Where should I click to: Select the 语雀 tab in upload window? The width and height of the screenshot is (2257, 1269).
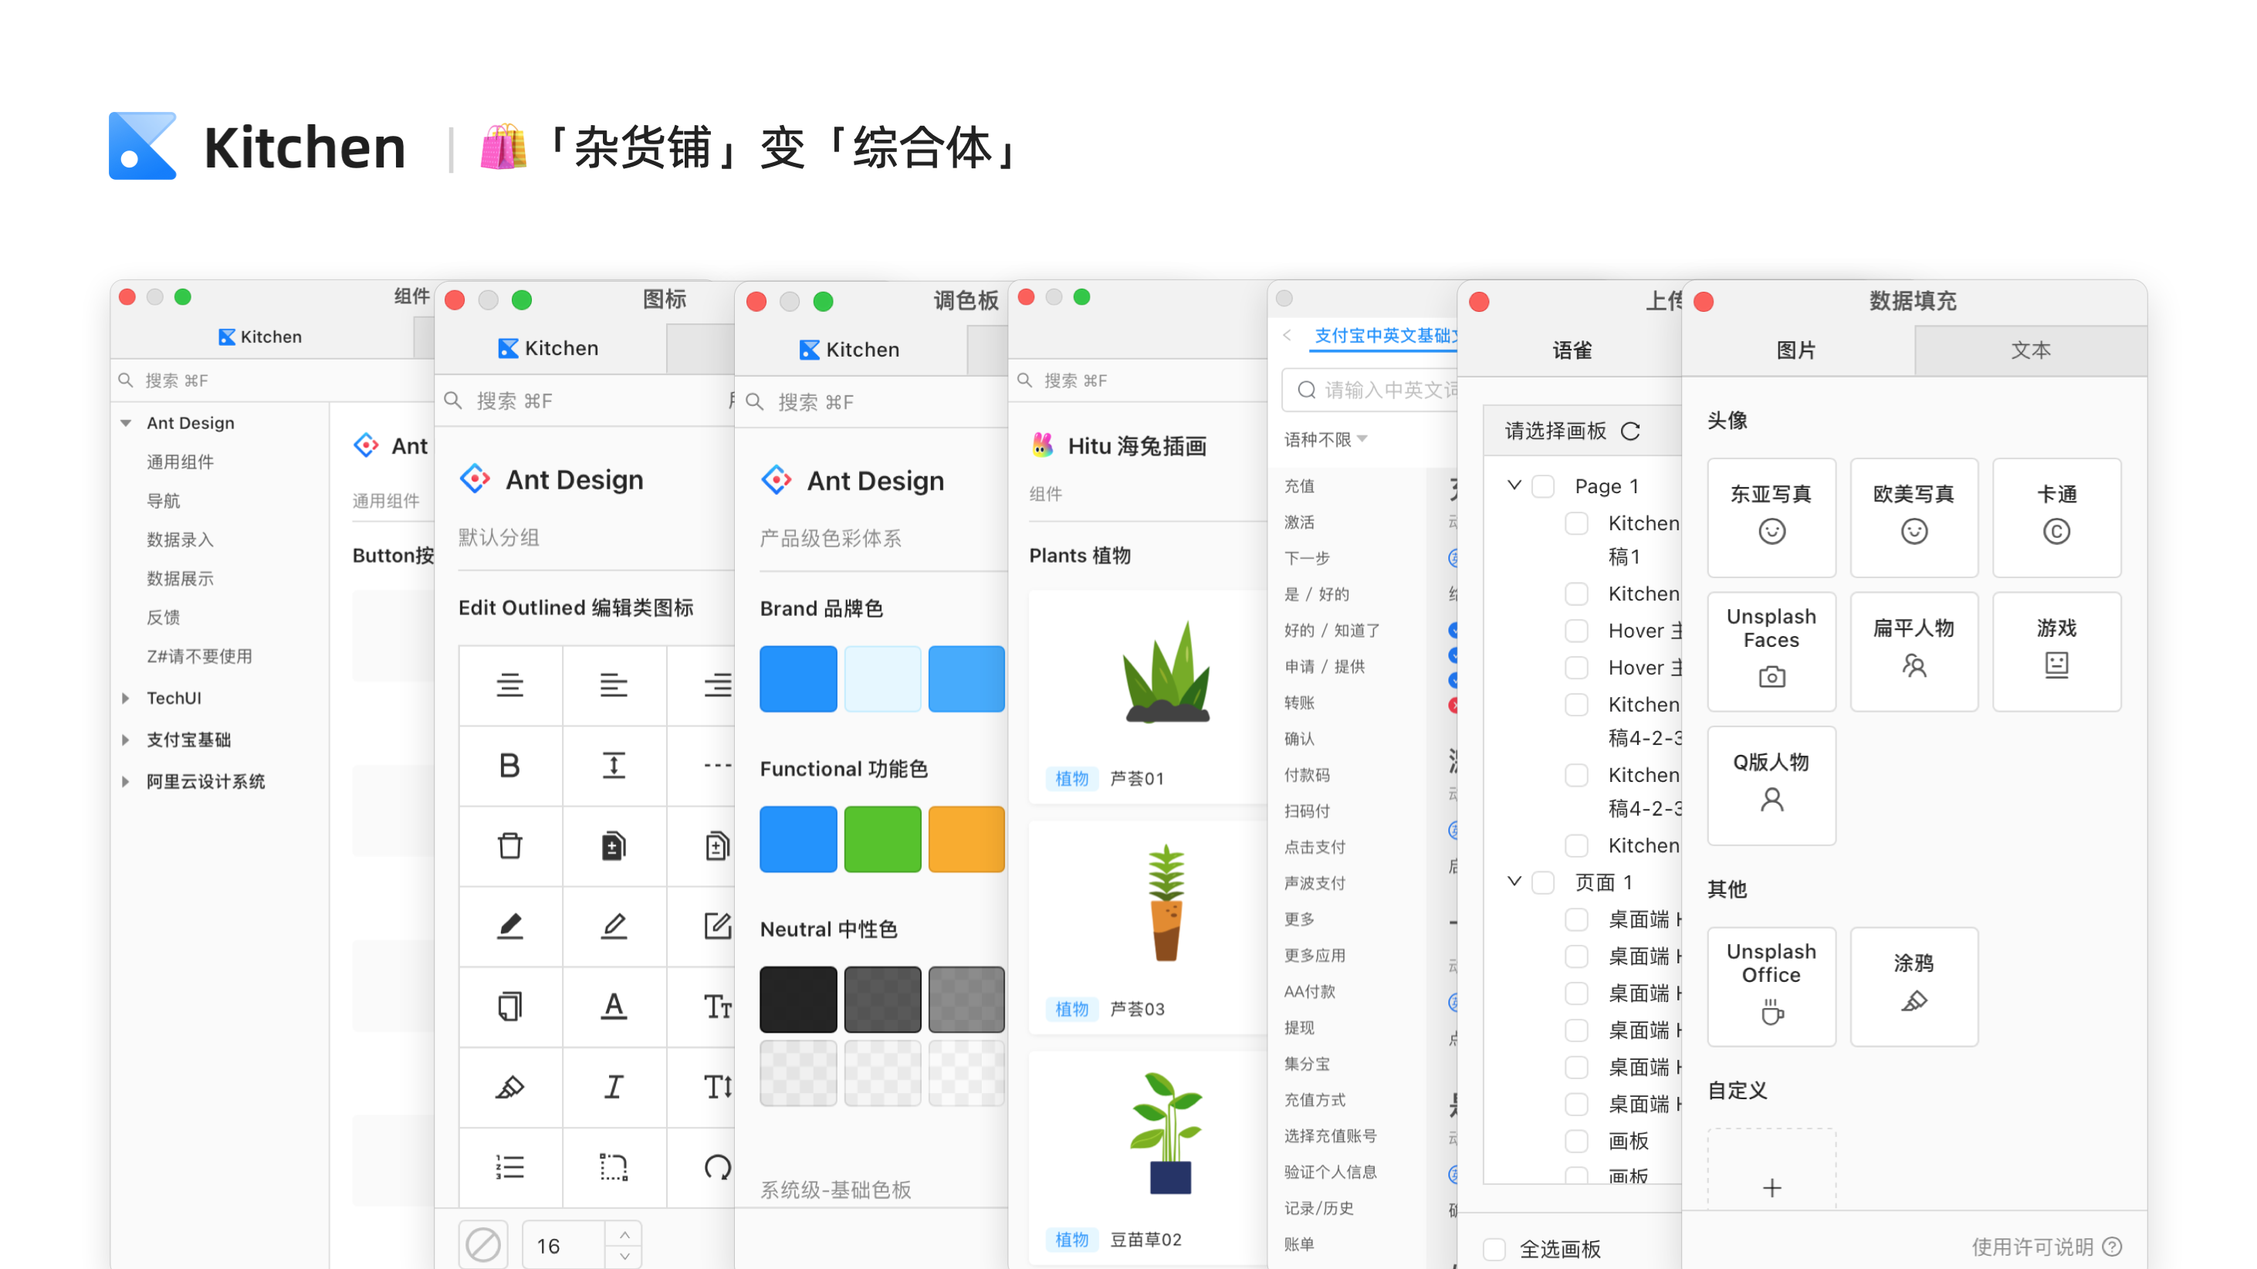(1572, 350)
